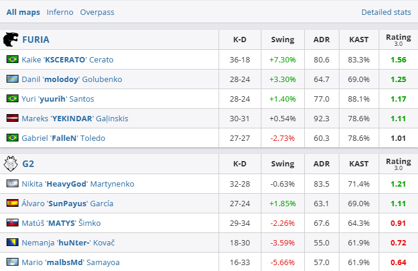Screen dimensions: 418x271
Task: Click the Israel flag next to HeavyGod
Action: click(x=12, y=184)
